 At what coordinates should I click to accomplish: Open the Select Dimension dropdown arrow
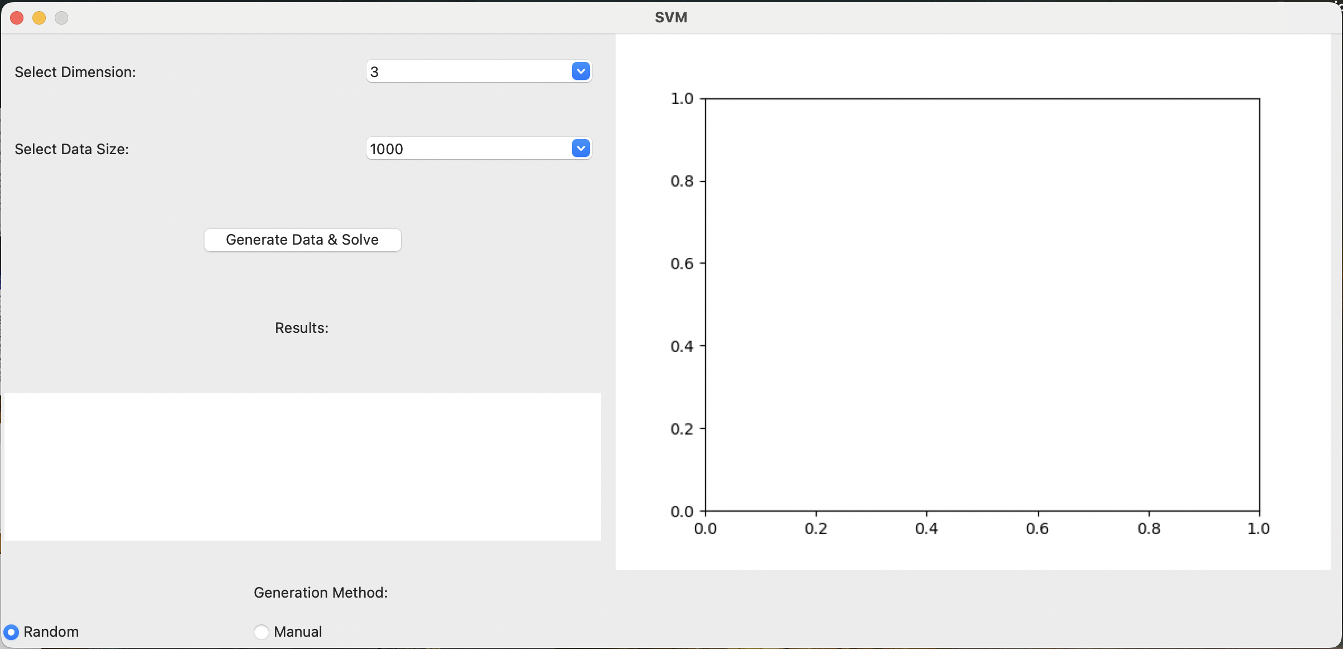click(x=581, y=71)
